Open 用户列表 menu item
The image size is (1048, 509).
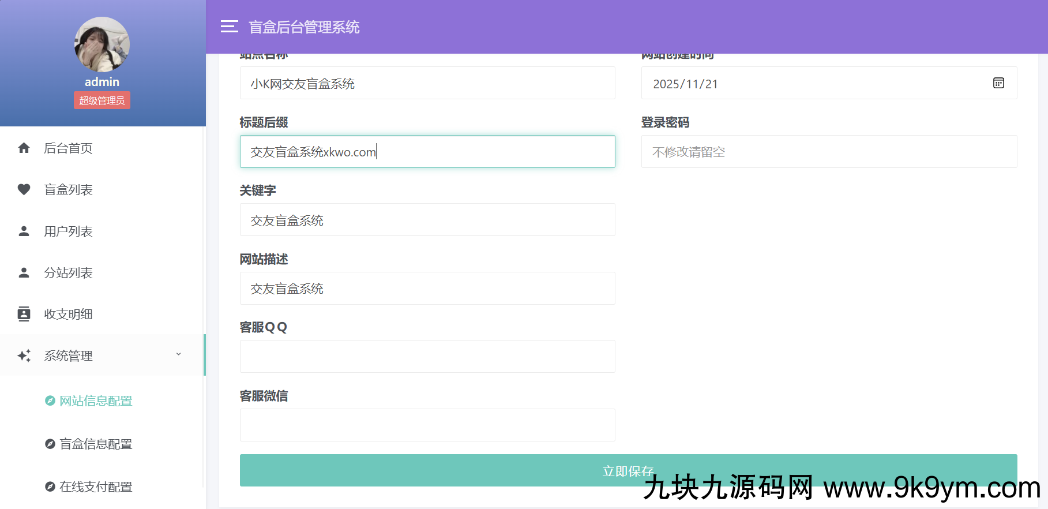(102, 231)
